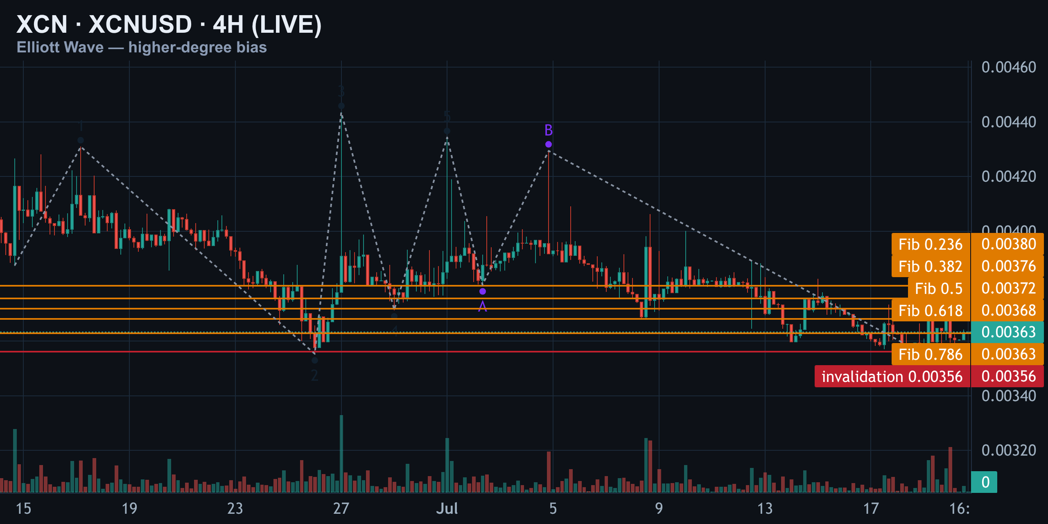Click the orange 0.00368 price tag
Viewport: 1048px width, 524px height.
tap(1007, 311)
